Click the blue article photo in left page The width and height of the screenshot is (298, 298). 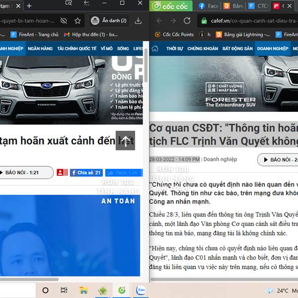pos(70,235)
